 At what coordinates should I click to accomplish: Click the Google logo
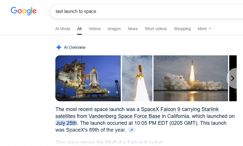click(24, 11)
